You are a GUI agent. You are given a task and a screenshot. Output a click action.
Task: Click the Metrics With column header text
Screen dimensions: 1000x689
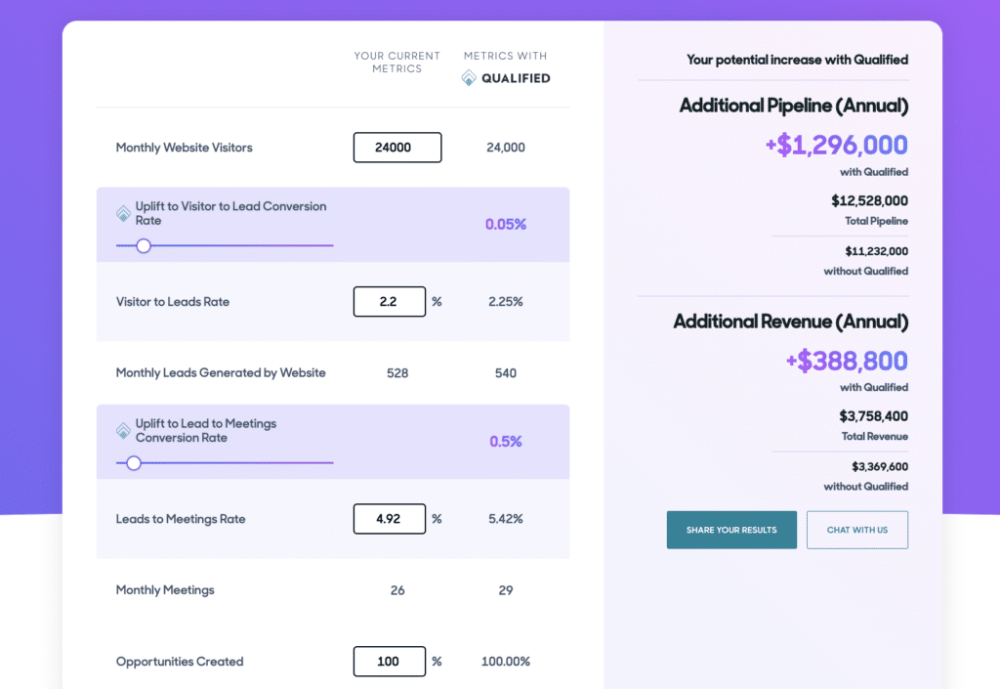click(x=505, y=56)
